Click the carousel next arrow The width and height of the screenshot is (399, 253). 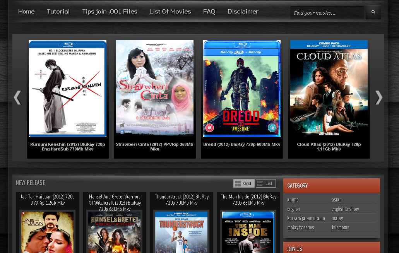[x=378, y=97]
